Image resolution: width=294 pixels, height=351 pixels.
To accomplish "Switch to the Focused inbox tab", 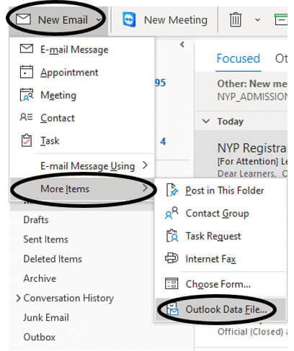I will point(239,59).
